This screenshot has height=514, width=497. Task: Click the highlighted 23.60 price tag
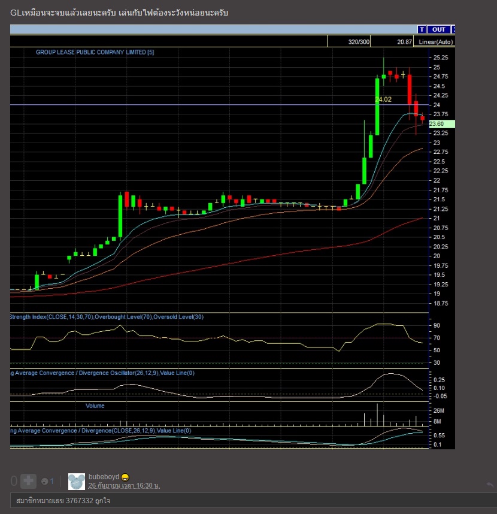coord(442,124)
